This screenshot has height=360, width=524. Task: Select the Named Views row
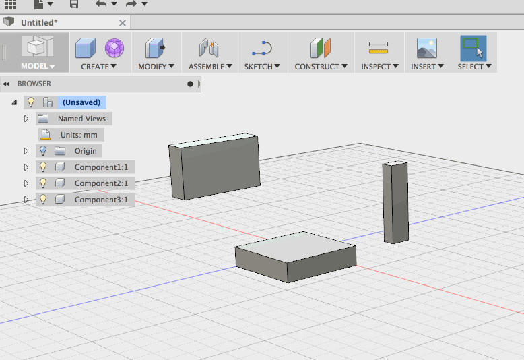pos(74,119)
